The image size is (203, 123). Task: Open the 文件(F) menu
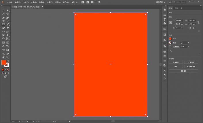pyautogui.click(x=10, y=2)
